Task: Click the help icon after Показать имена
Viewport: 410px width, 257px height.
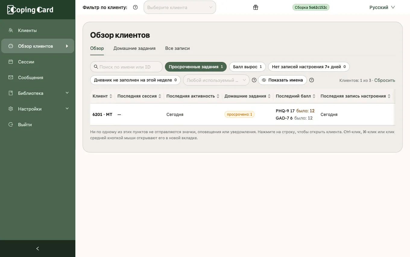Action: coord(312,80)
